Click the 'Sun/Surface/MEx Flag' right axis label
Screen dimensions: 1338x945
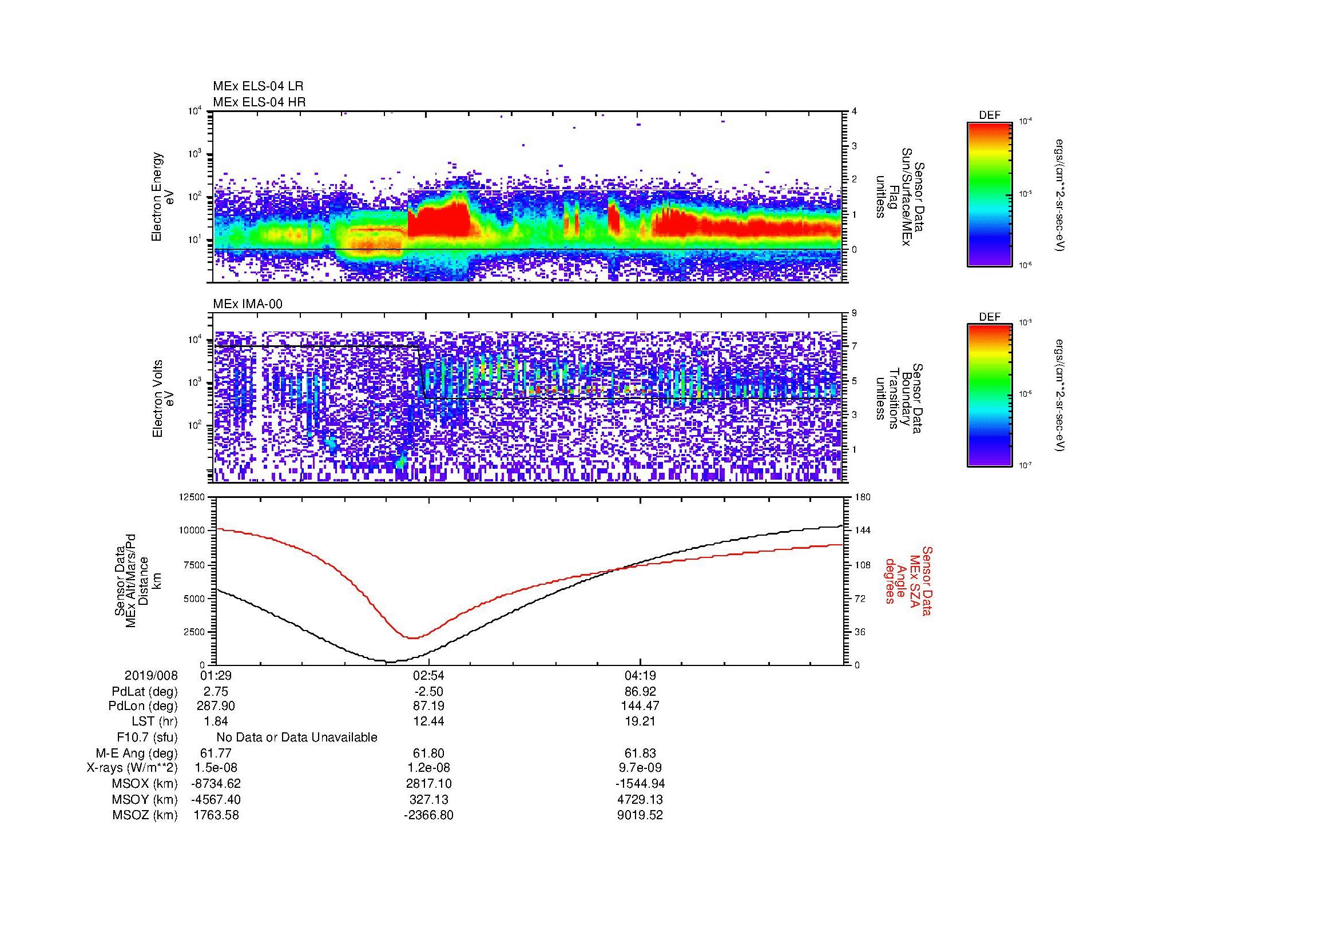click(900, 197)
